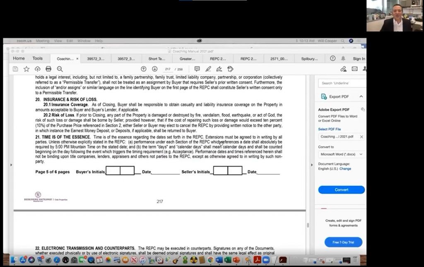The width and height of the screenshot is (424, 267).
Task: Click the Save file icon
Action: (15, 69)
